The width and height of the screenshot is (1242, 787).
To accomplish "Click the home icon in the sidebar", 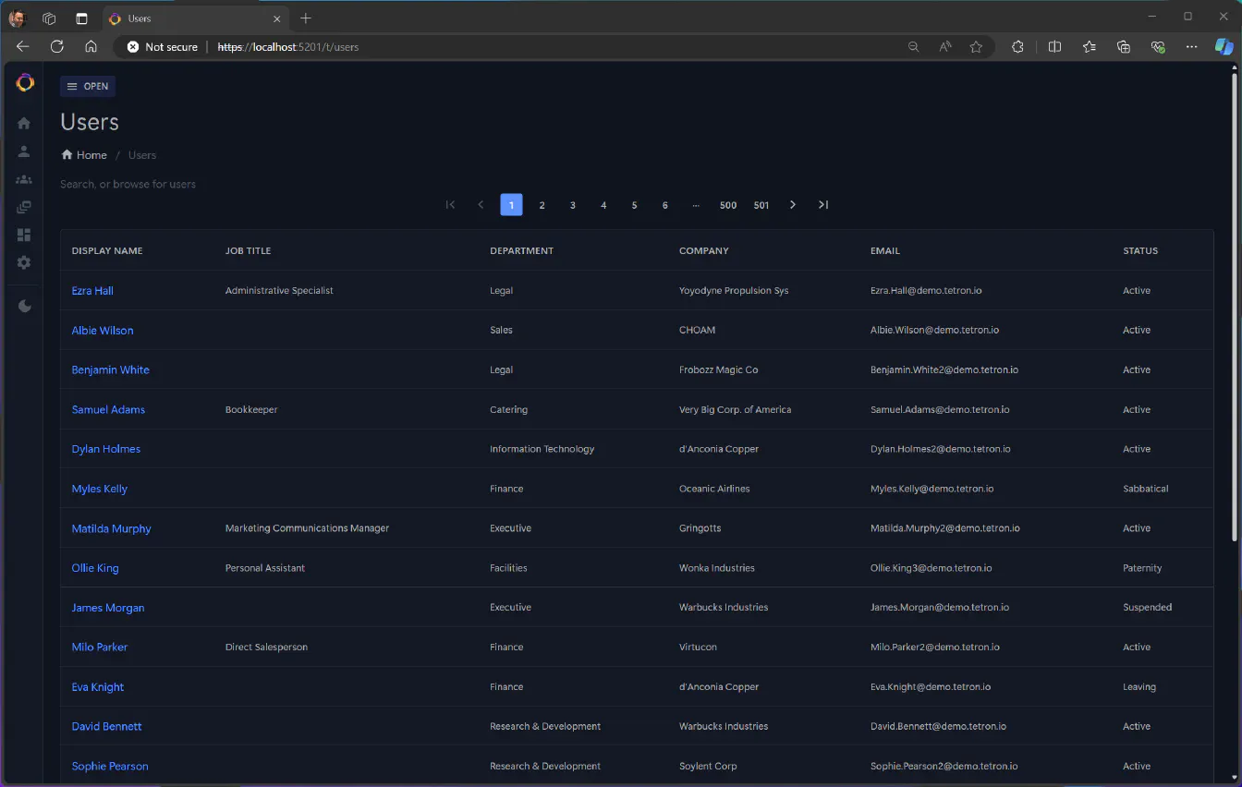I will tap(24, 124).
